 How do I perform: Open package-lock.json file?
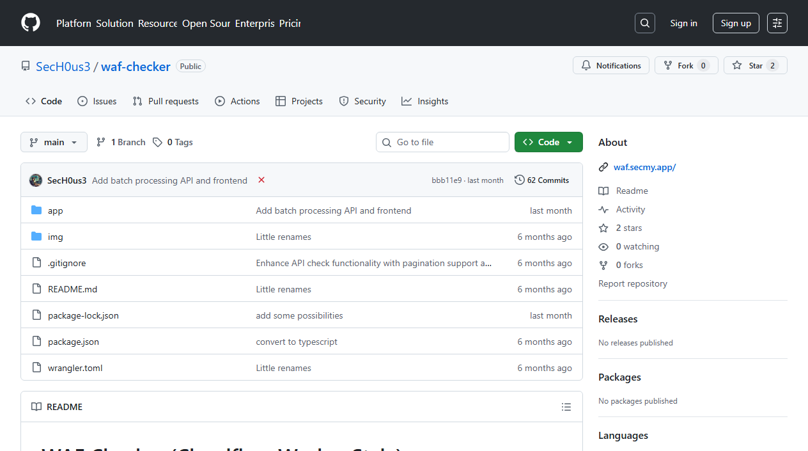[83, 315]
